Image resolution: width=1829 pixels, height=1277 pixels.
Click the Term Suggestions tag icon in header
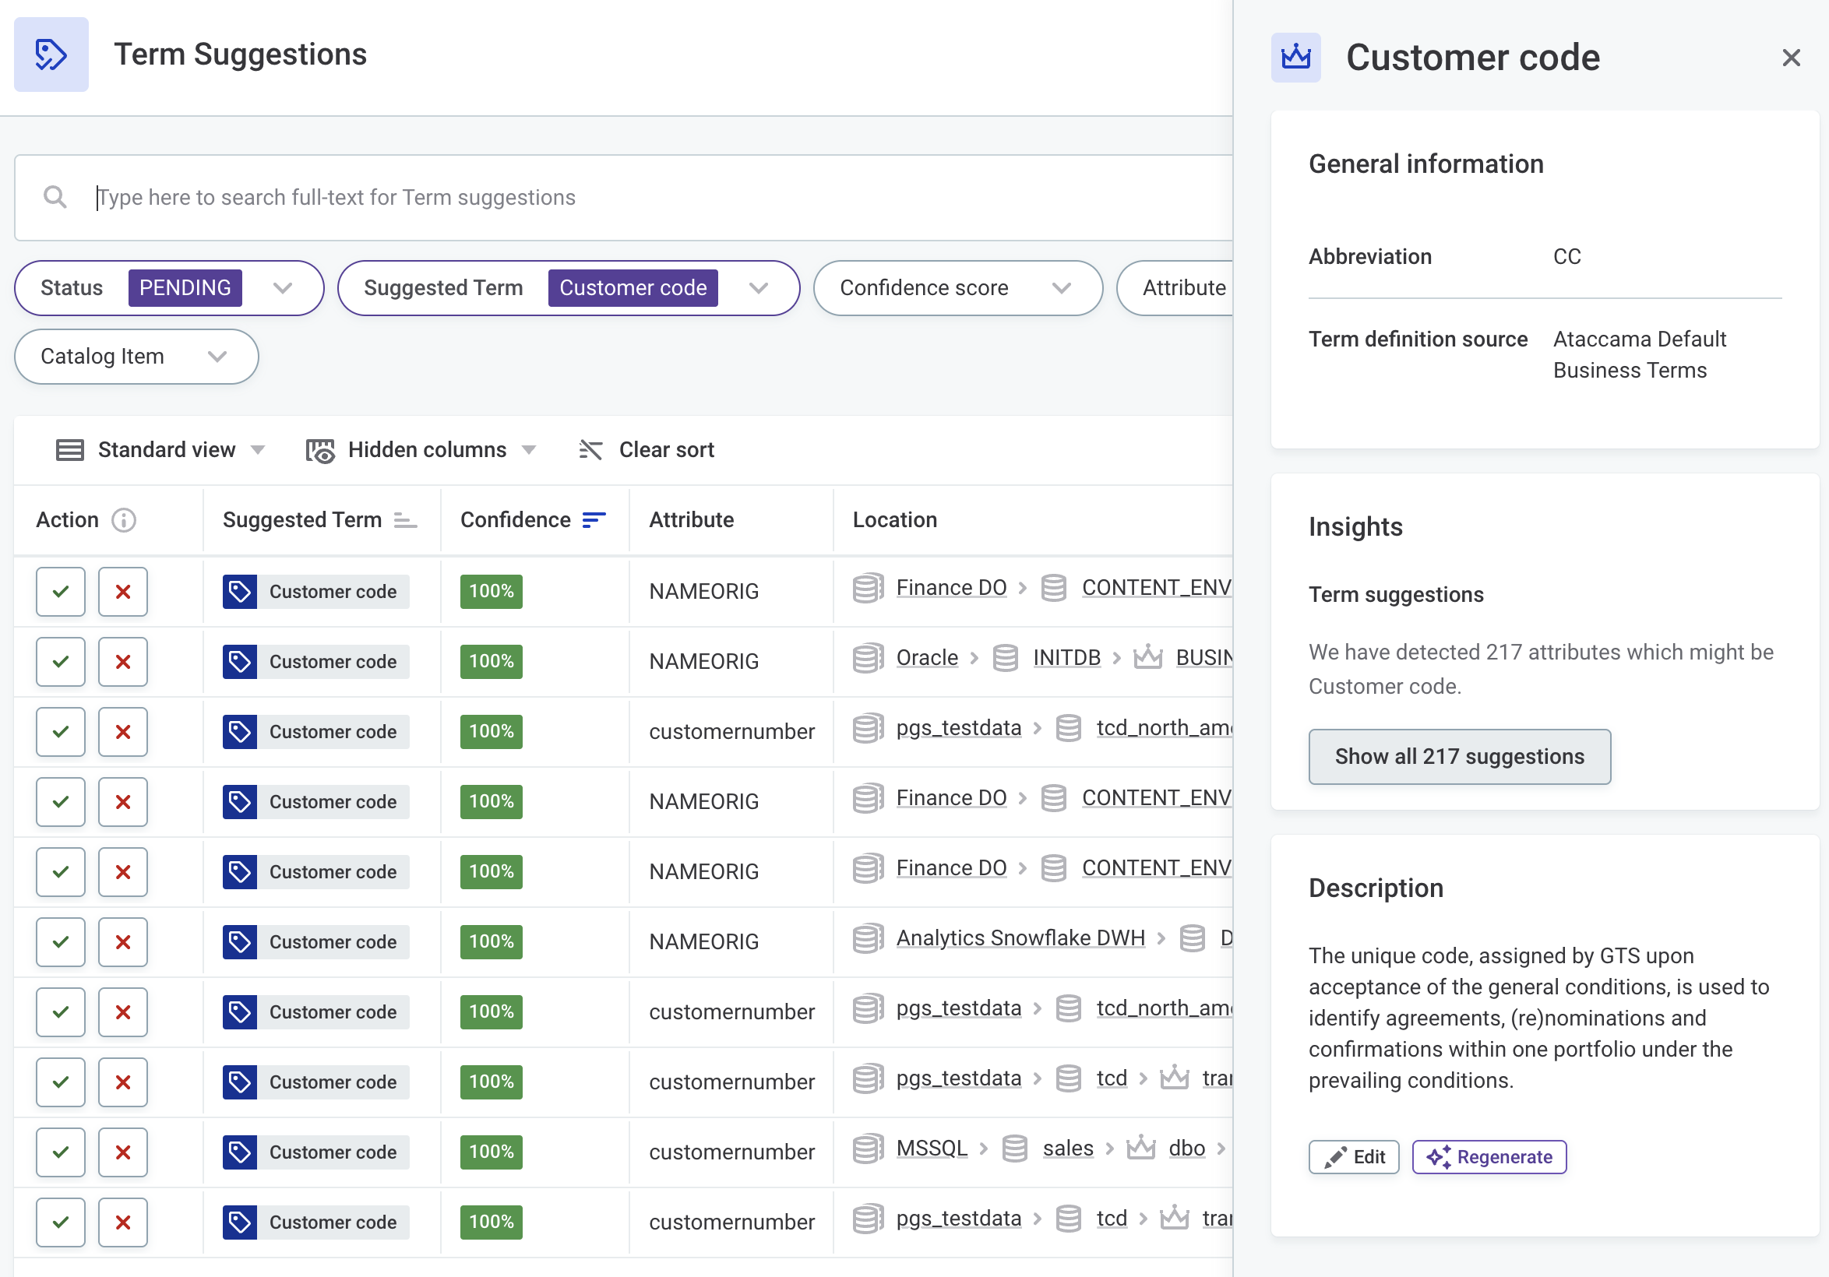pos(51,55)
